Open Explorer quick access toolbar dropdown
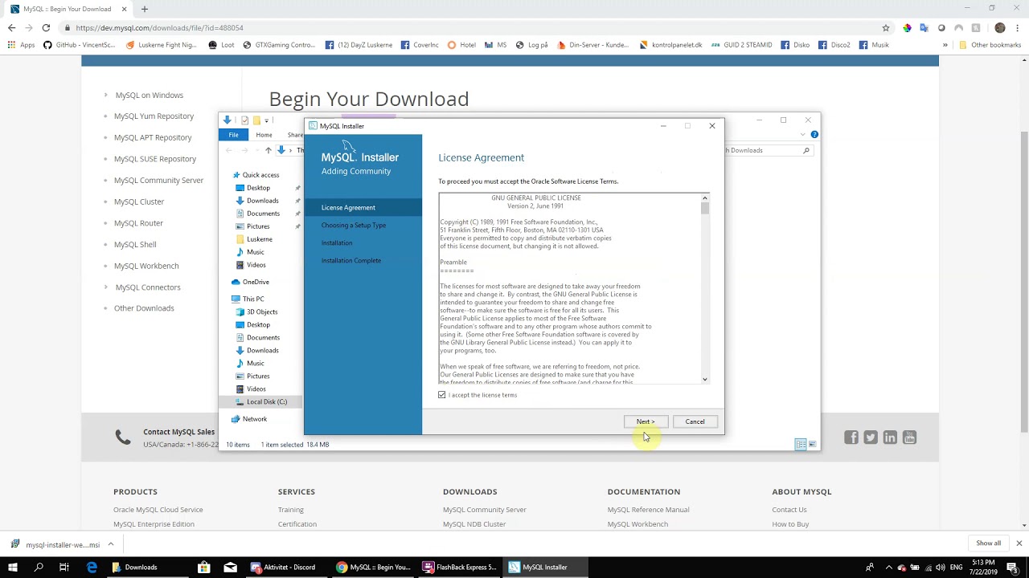 click(x=266, y=120)
